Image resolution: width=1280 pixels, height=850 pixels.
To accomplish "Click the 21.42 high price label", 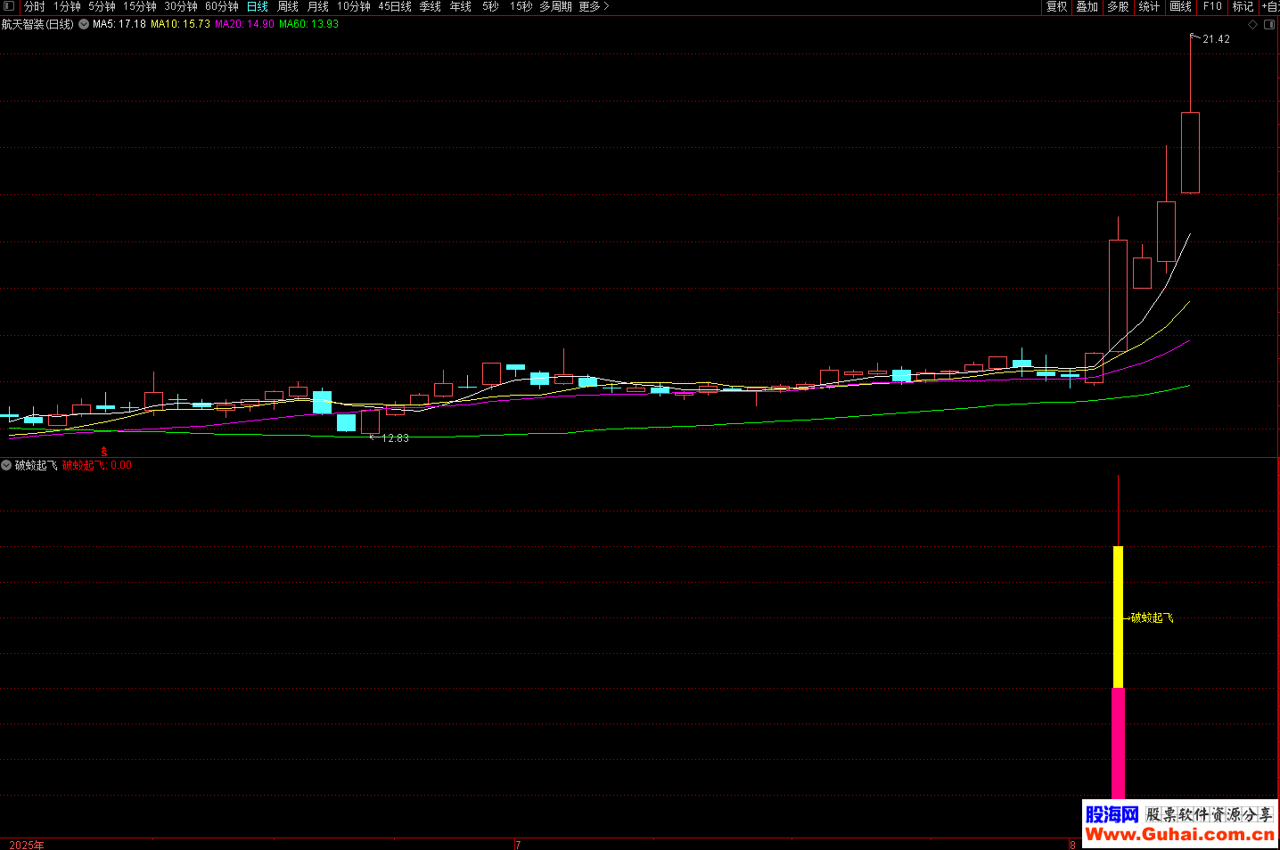I will 1216,39.
